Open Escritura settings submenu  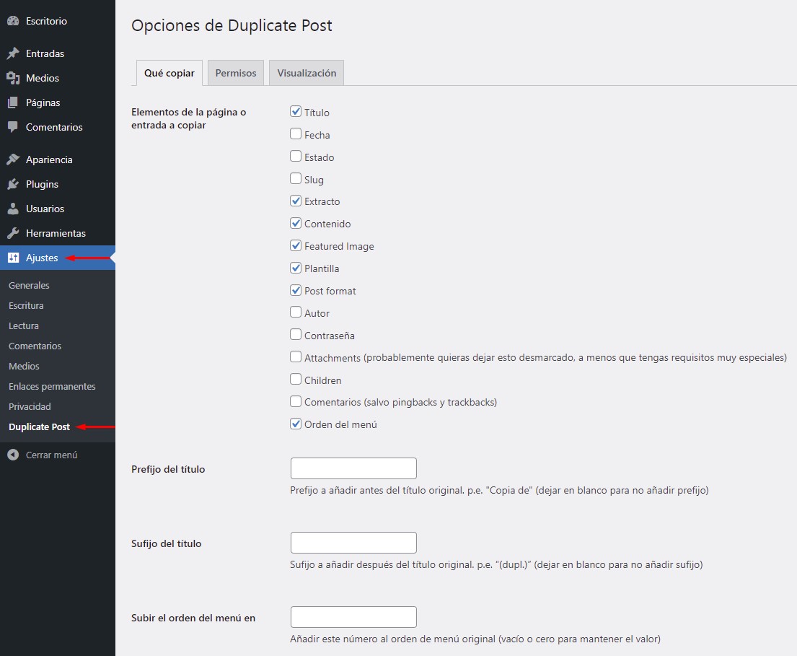point(26,305)
